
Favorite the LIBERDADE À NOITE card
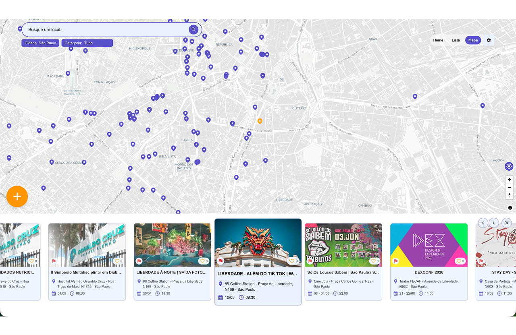204,261
